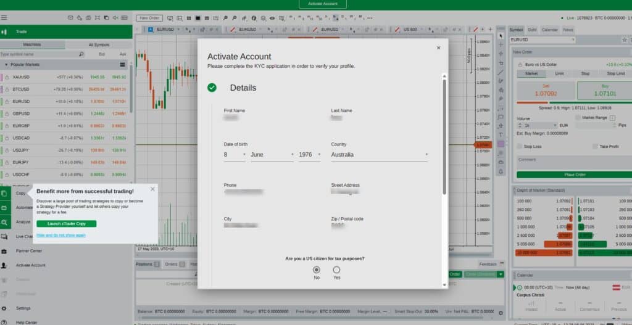Close the Benefit more tooltip popup
The image size is (632, 325).
coord(152,189)
